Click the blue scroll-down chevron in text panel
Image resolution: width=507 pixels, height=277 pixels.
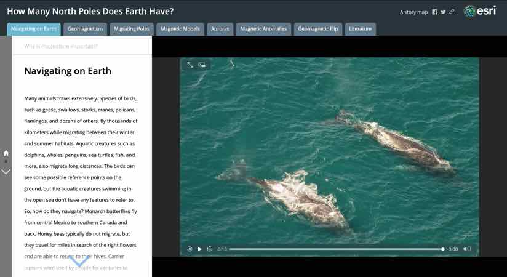pyautogui.click(x=79, y=260)
